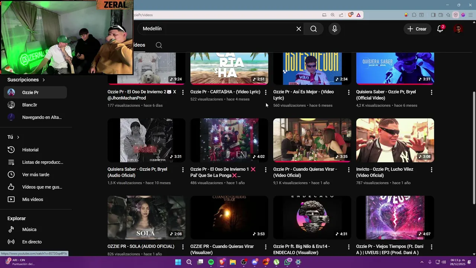Play the SOLA audio oficial thumbnail
Image resolution: width=476 pixels, height=268 pixels.
pyautogui.click(x=147, y=217)
